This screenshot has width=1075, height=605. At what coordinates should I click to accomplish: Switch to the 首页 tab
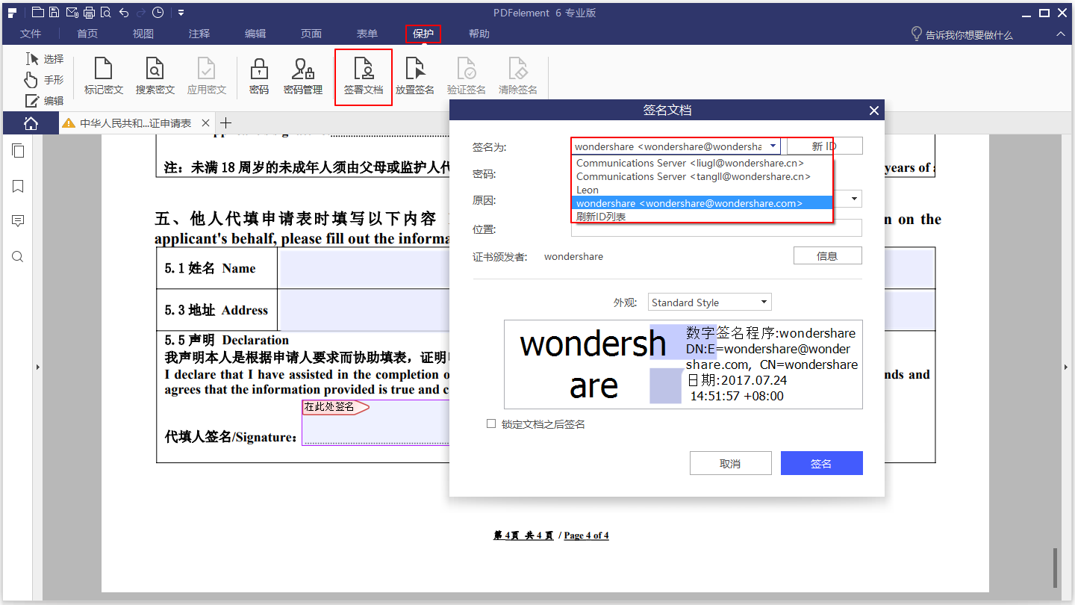[x=87, y=34]
